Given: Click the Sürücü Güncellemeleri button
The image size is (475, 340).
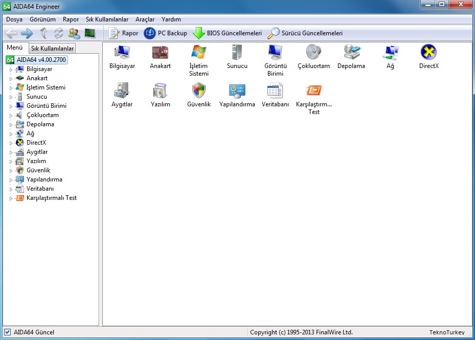Looking at the screenshot, I should 305,34.
